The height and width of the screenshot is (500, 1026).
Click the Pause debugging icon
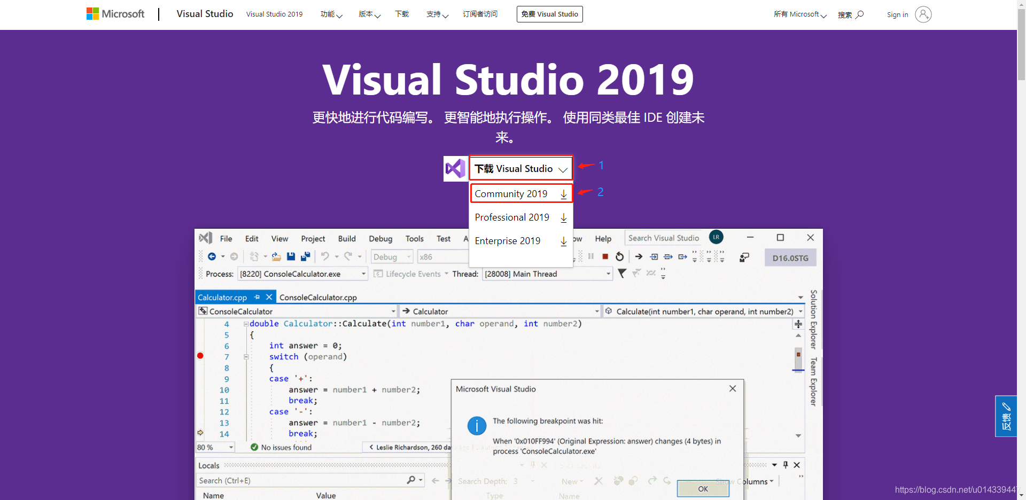pos(591,256)
